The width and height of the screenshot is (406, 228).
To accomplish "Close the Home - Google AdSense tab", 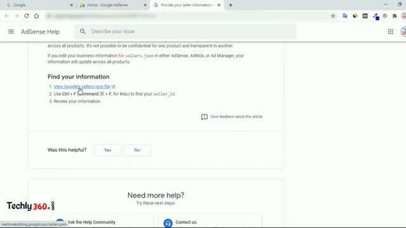I will tap(145, 5).
